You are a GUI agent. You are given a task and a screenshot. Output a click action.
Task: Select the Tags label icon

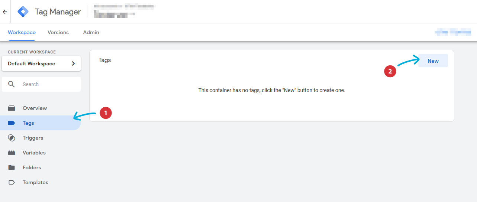pyautogui.click(x=12, y=123)
